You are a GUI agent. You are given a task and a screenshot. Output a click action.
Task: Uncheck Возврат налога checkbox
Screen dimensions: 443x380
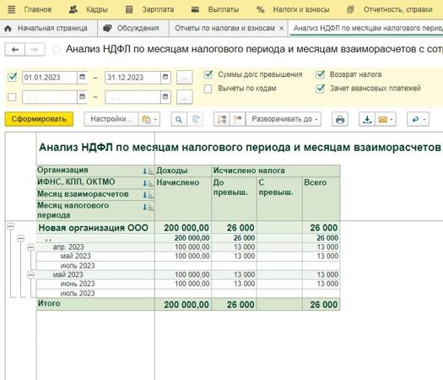tap(320, 74)
